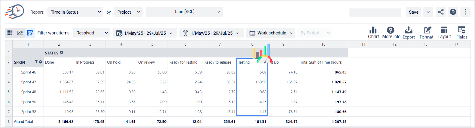Open the disabled 'By Period' dropdown
Image resolution: width=475 pixels, height=128 pixels.
[315, 33]
